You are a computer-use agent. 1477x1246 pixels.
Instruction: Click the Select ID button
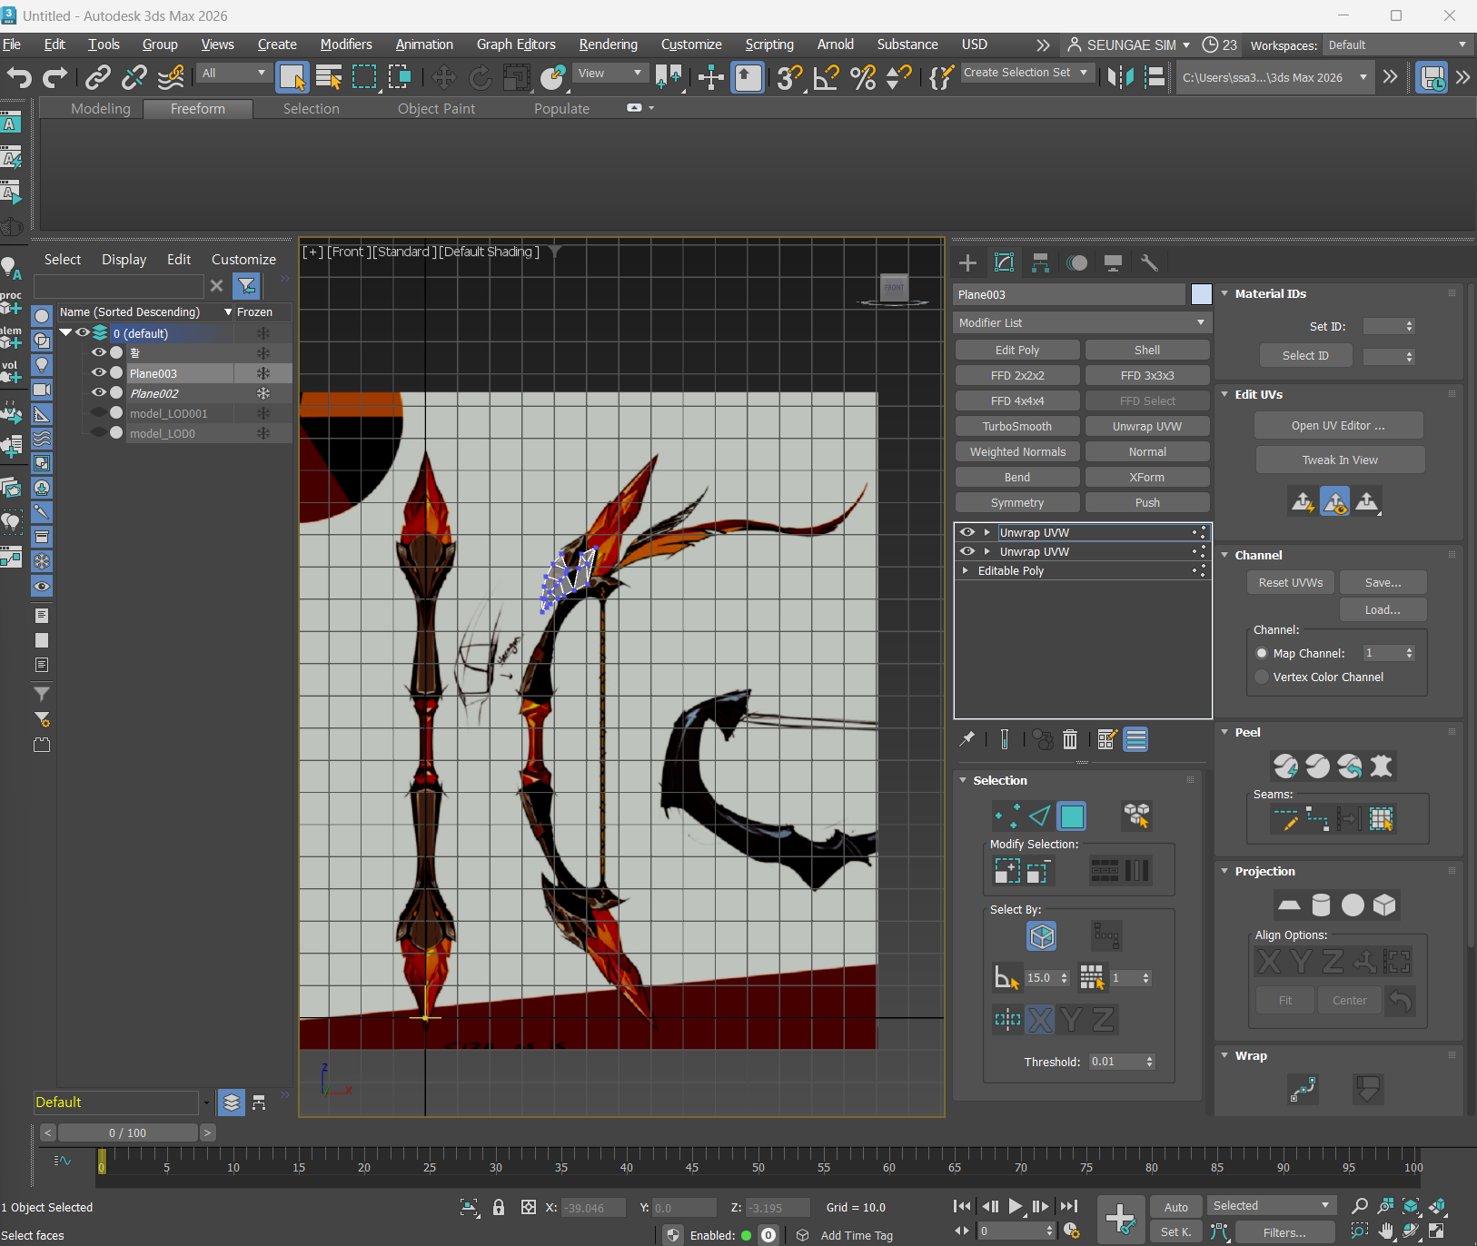pos(1305,355)
